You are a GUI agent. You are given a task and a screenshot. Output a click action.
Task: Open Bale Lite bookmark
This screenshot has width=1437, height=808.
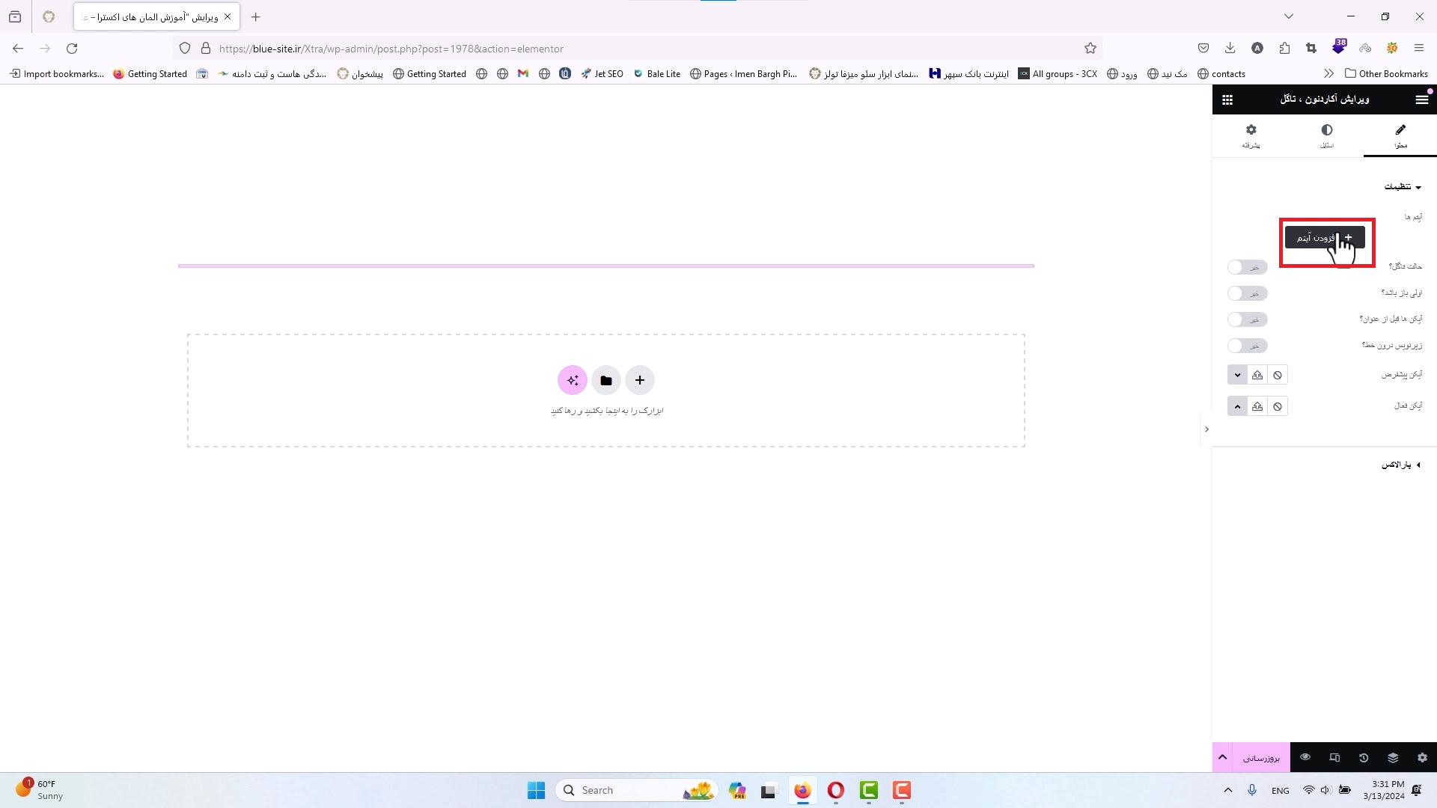657,73
